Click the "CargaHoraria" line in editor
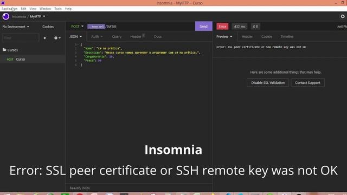Viewport: 347px width, 195px height. point(99,56)
